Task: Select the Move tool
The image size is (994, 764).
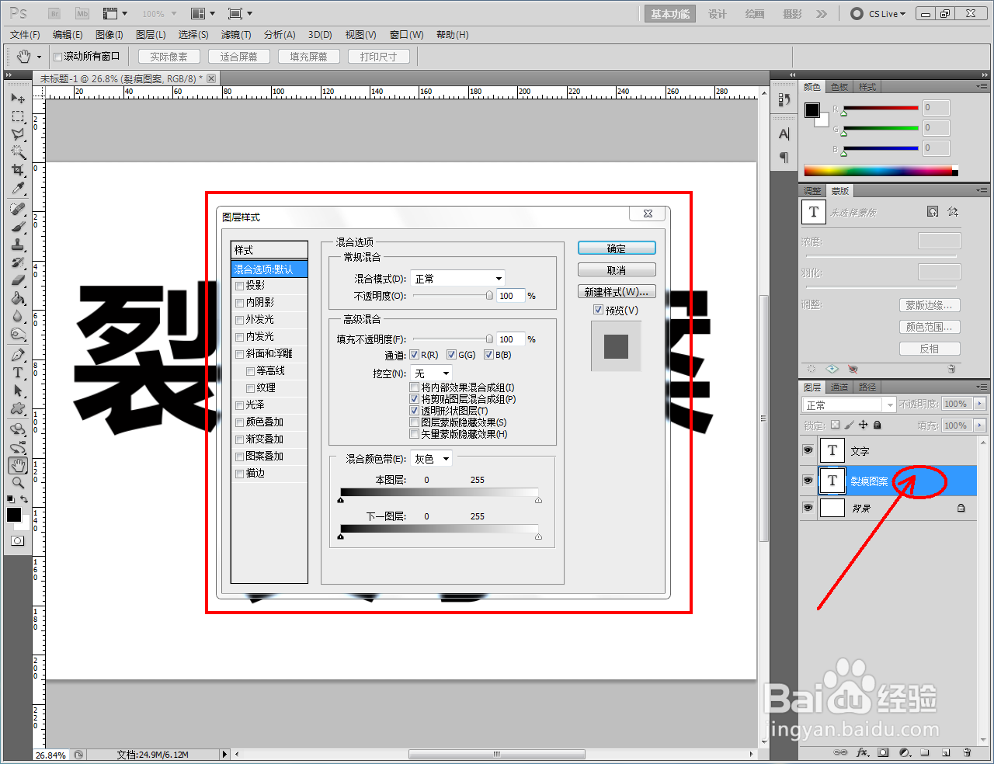Action: click(x=18, y=98)
